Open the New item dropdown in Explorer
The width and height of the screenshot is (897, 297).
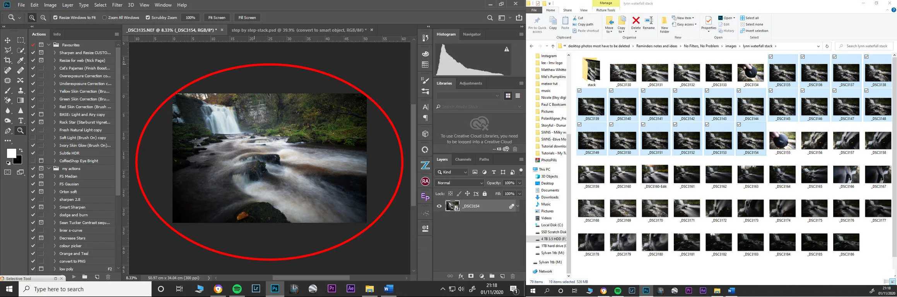[683, 18]
